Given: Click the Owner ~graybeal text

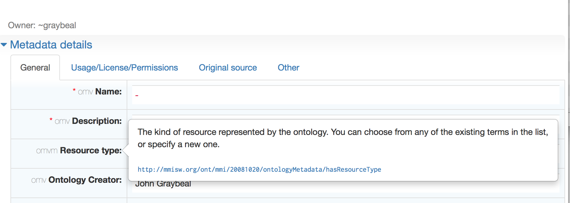Looking at the screenshot, I should click(42, 25).
